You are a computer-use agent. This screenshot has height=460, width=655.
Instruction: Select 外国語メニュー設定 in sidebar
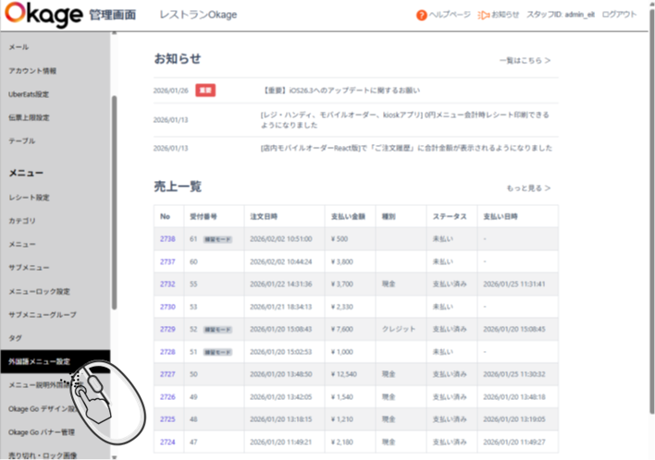tap(40, 361)
